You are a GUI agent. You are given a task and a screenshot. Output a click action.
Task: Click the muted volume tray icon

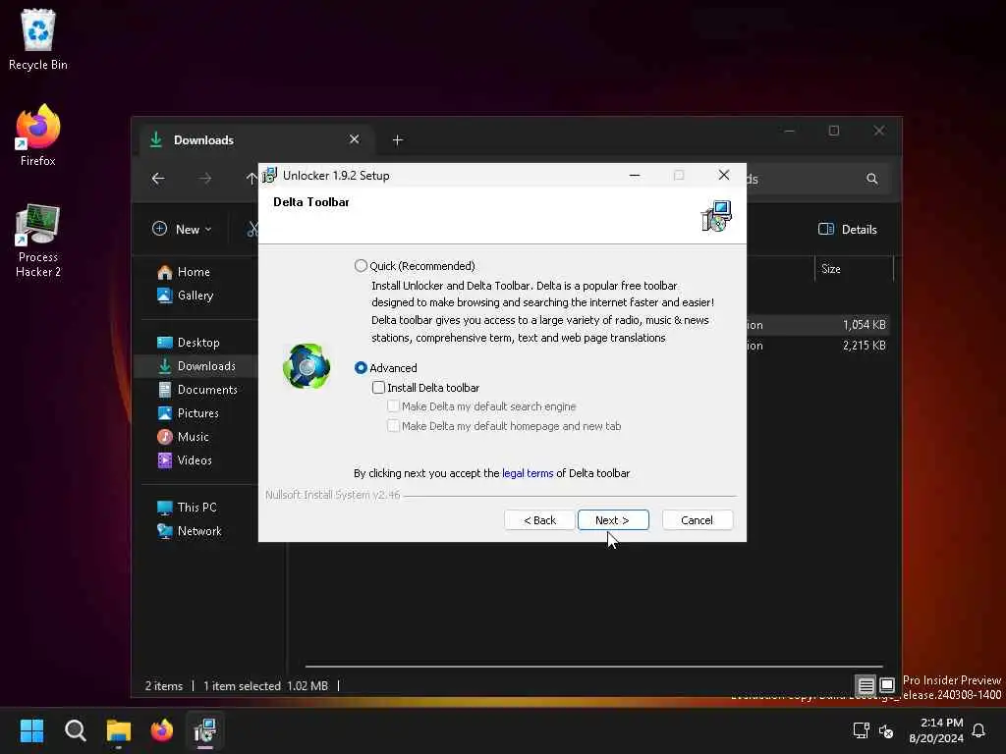(x=886, y=730)
